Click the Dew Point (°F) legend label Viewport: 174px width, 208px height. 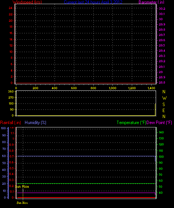[x=159, y=123]
